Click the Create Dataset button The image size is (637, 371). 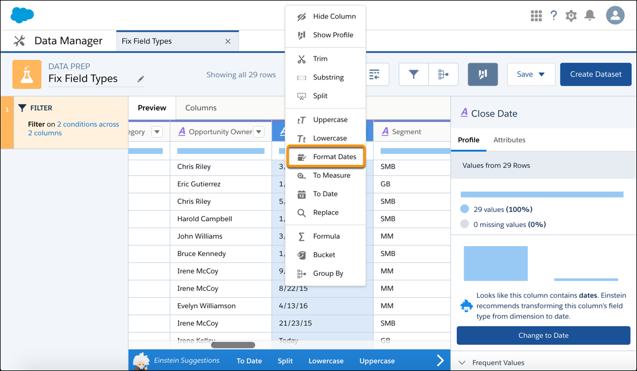595,74
